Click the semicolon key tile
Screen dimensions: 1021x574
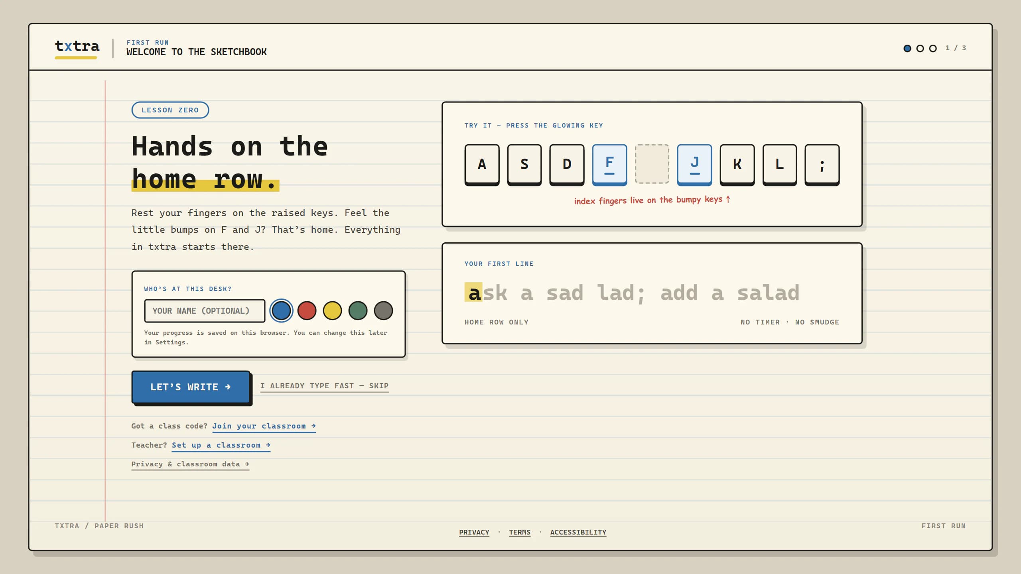tap(822, 165)
